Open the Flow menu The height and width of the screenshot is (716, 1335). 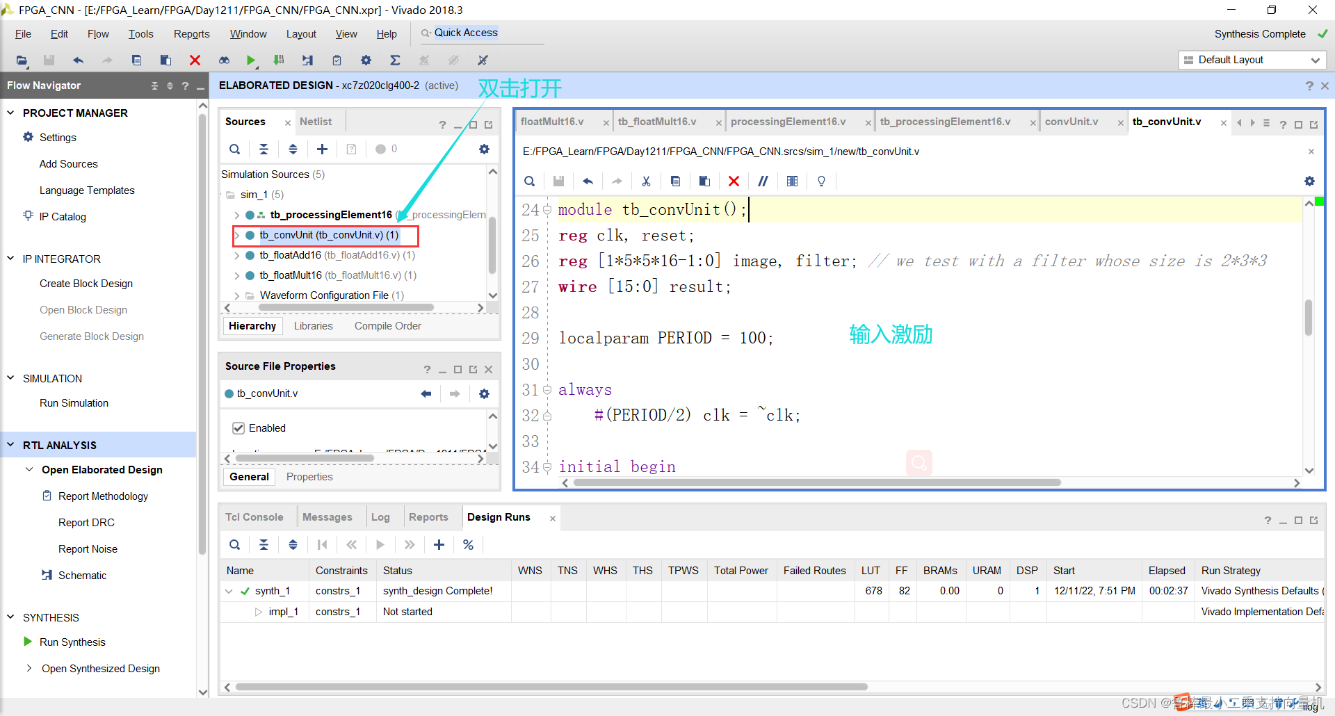coord(98,34)
